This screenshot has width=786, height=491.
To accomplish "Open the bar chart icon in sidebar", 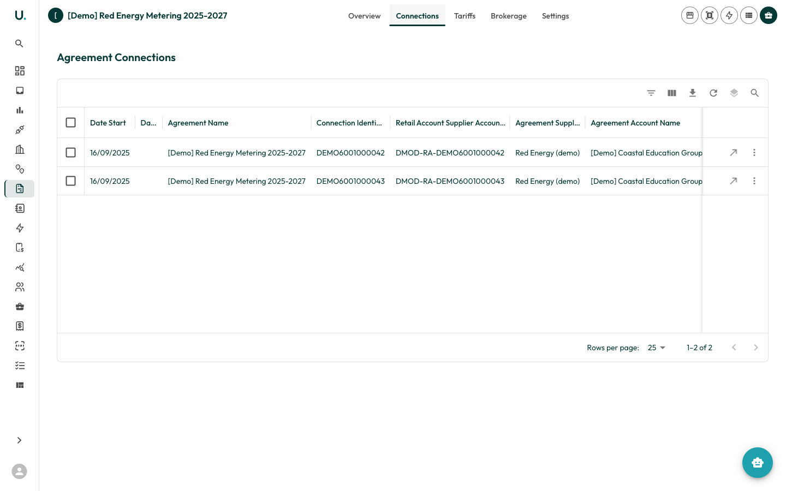I will 20,110.
